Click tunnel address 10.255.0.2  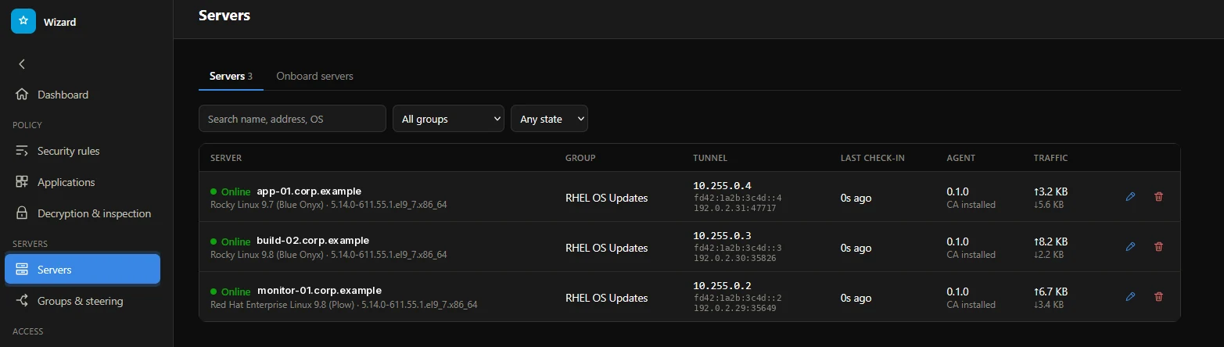[722, 285]
